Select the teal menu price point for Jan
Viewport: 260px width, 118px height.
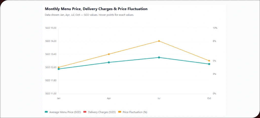coord(59,69)
